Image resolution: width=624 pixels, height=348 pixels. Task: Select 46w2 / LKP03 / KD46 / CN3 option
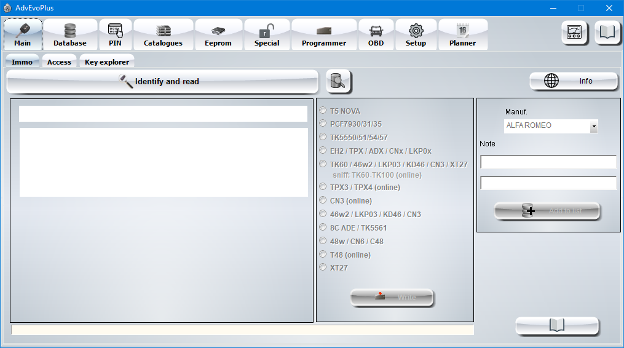click(323, 214)
